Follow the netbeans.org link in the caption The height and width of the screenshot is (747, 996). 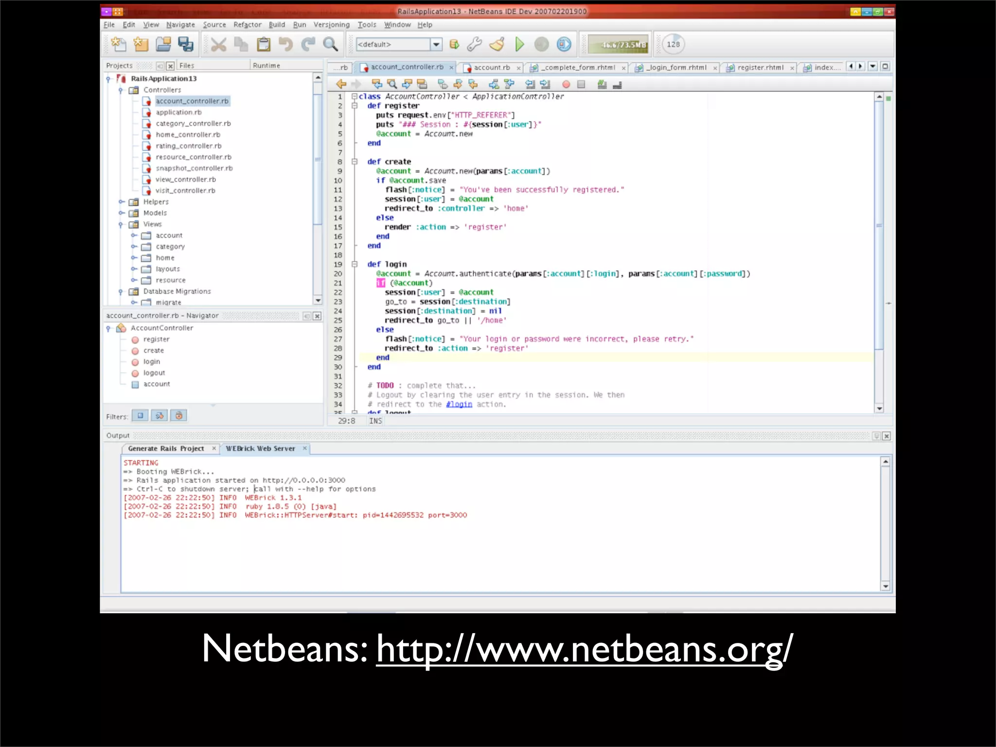pos(585,649)
